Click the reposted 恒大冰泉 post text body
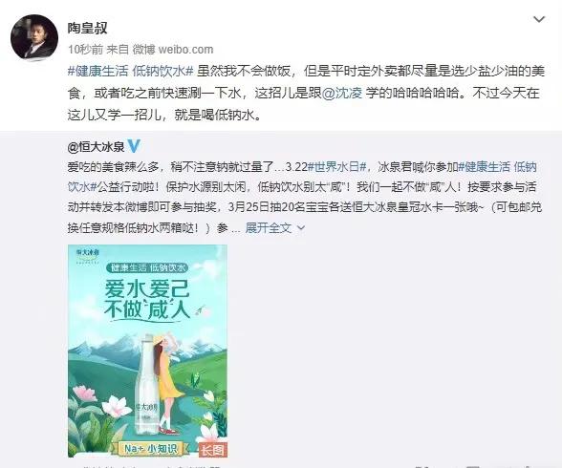 point(305,197)
